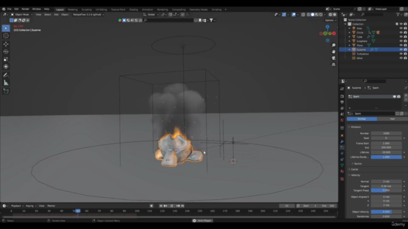Expand the Cube object in outliner
This screenshot has width=408, height=229.
click(349, 37)
